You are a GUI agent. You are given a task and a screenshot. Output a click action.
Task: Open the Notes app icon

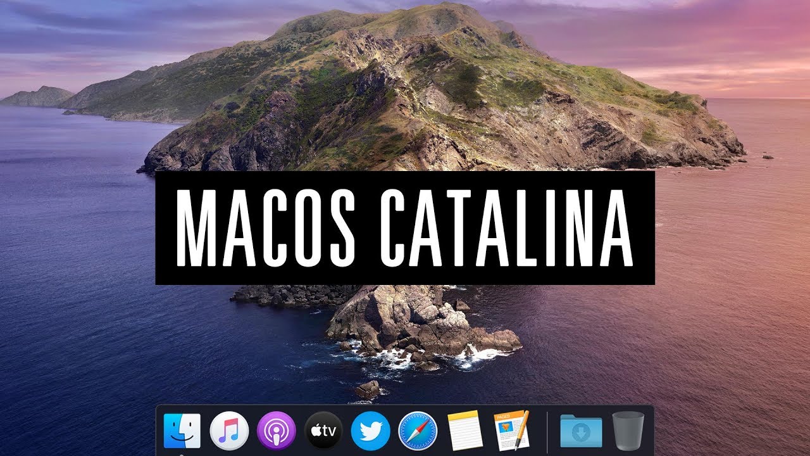(x=465, y=431)
